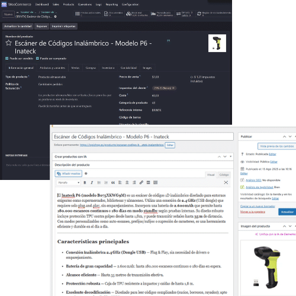Image resolution: width=296 pixels, height=296 pixels.
Task: Open the Pronosticado forecast stat button
Action: pyautogui.click(x=162, y=14)
